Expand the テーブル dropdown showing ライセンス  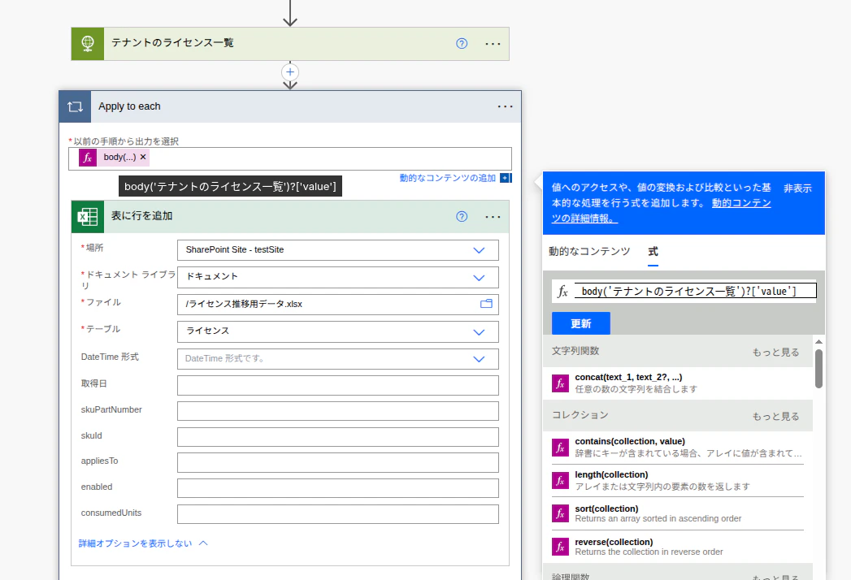coord(479,332)
